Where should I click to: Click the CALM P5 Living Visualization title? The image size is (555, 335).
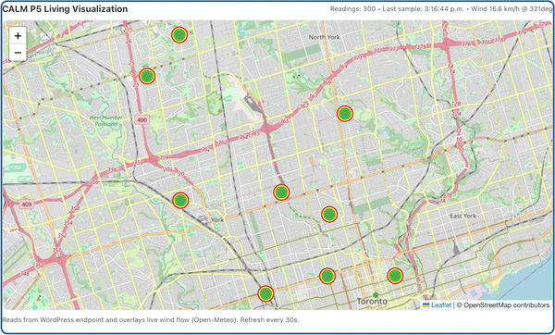(x=65, y=9)
